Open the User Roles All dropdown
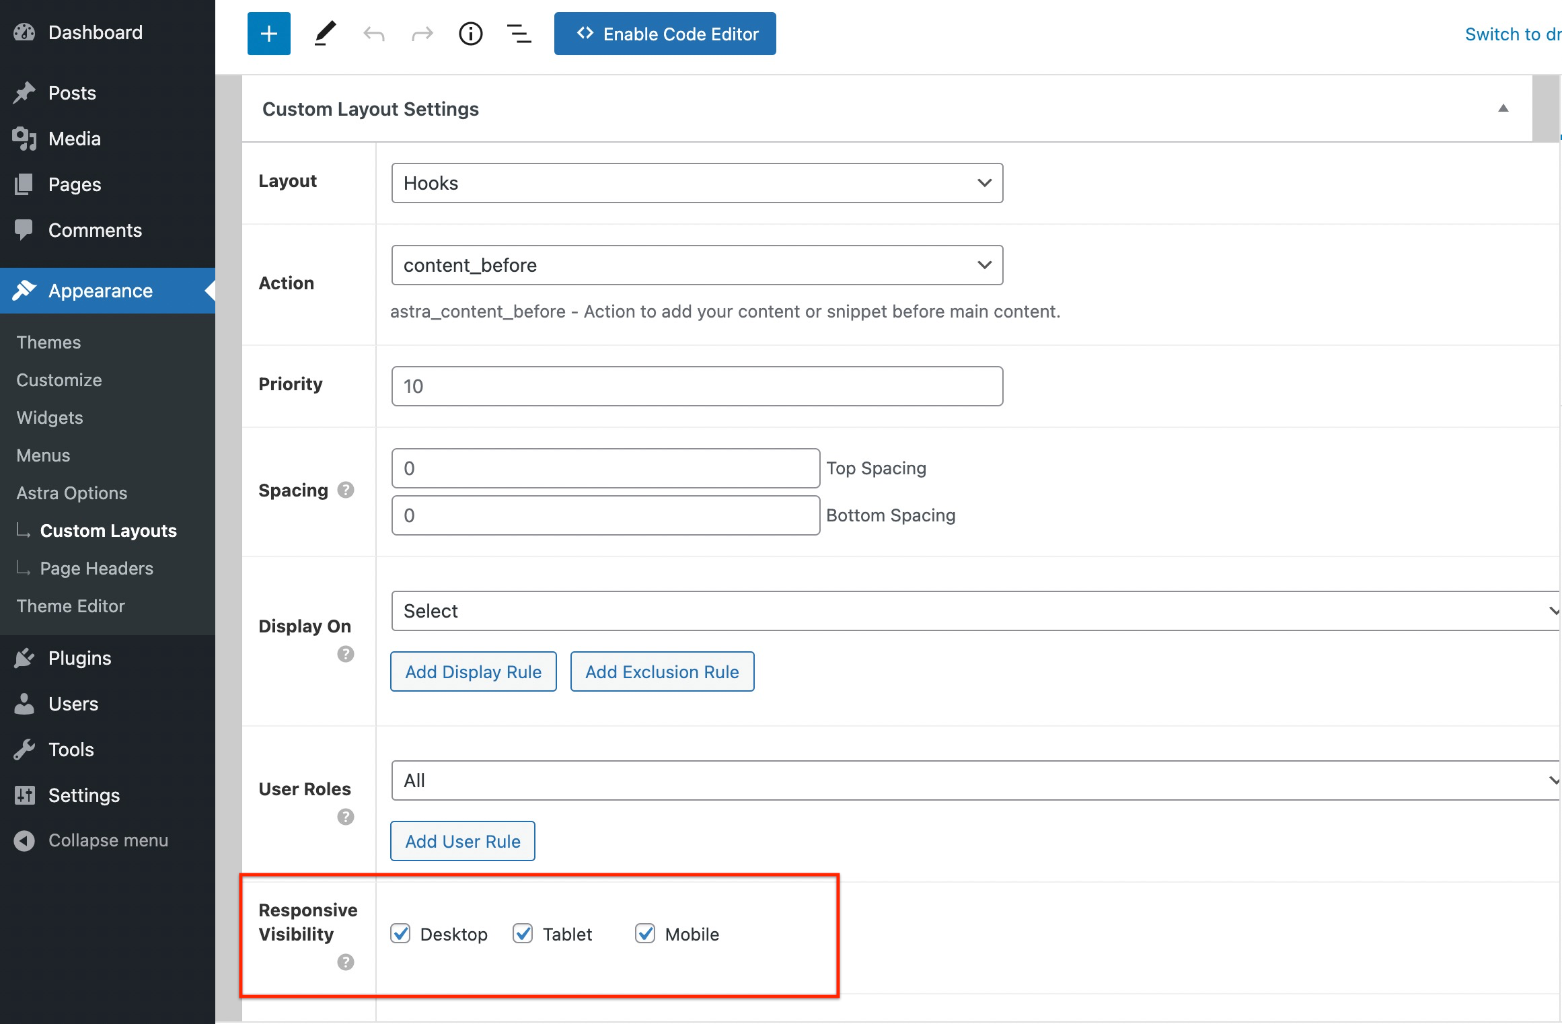The image size is (1562, 1024). coord(975,780)
